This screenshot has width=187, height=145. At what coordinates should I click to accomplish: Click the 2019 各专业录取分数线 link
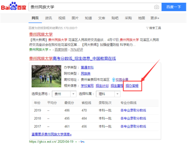tap(133, 110)
